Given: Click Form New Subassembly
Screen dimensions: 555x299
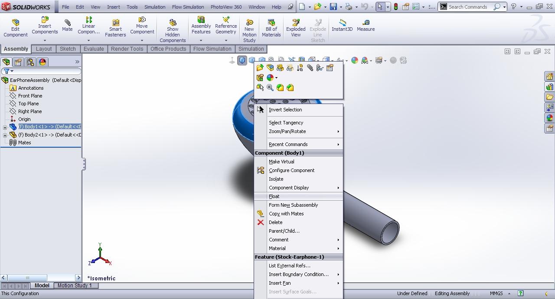Looking at the screenshot, I should (299, 205).
